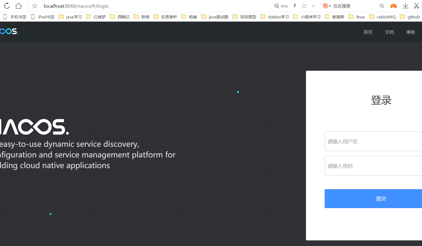Viewport: 422px width, 246px height.
Task: Click the Nacos logo in header
Action: click(9, 31)
